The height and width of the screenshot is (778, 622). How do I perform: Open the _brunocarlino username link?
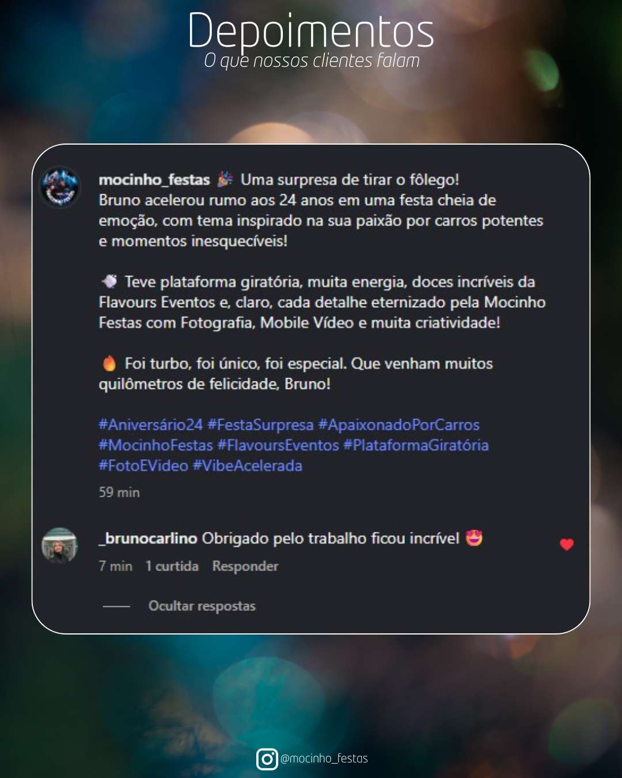coord(148,538)
